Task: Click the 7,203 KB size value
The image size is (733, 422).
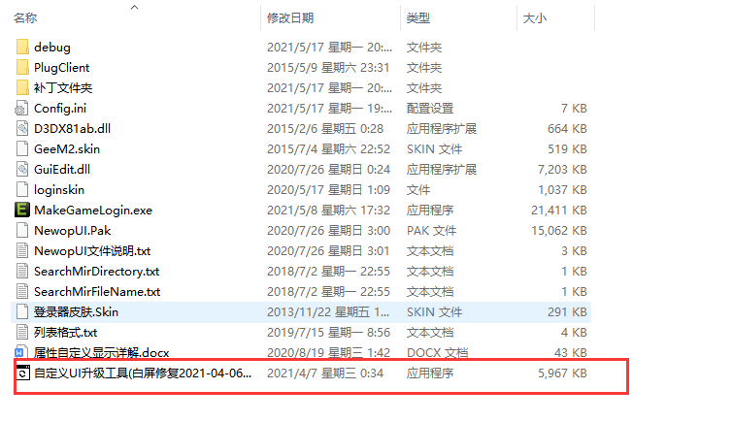Action: tap(562, 169)
